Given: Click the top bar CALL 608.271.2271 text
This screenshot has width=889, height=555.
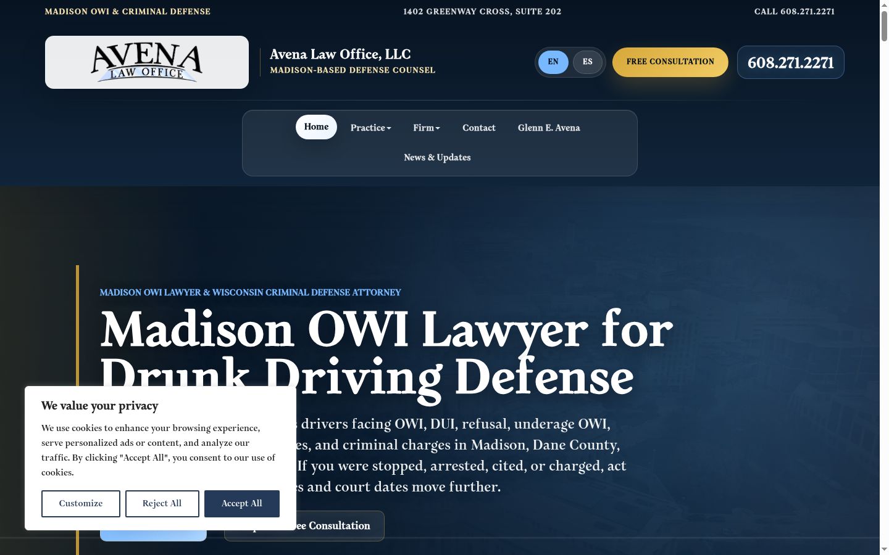Looking at the screenshot, I should click(795, 12).
